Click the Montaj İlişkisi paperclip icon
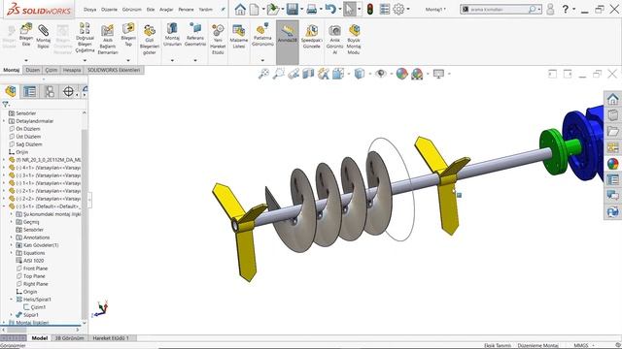The width and height of the screenshot is (622, 349). (43, 30)
